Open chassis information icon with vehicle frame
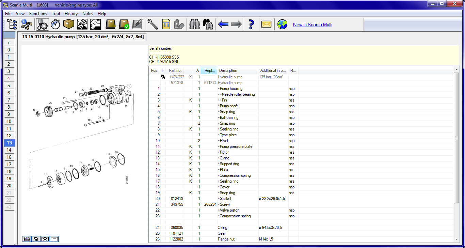 [x=26, y=25]
